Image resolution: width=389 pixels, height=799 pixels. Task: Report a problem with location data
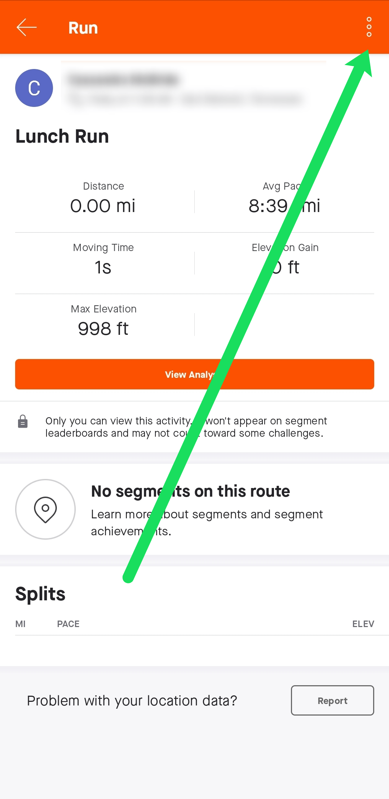[x=332, y=700]
